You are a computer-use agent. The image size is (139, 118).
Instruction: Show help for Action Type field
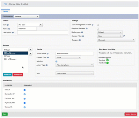point(47,65)
